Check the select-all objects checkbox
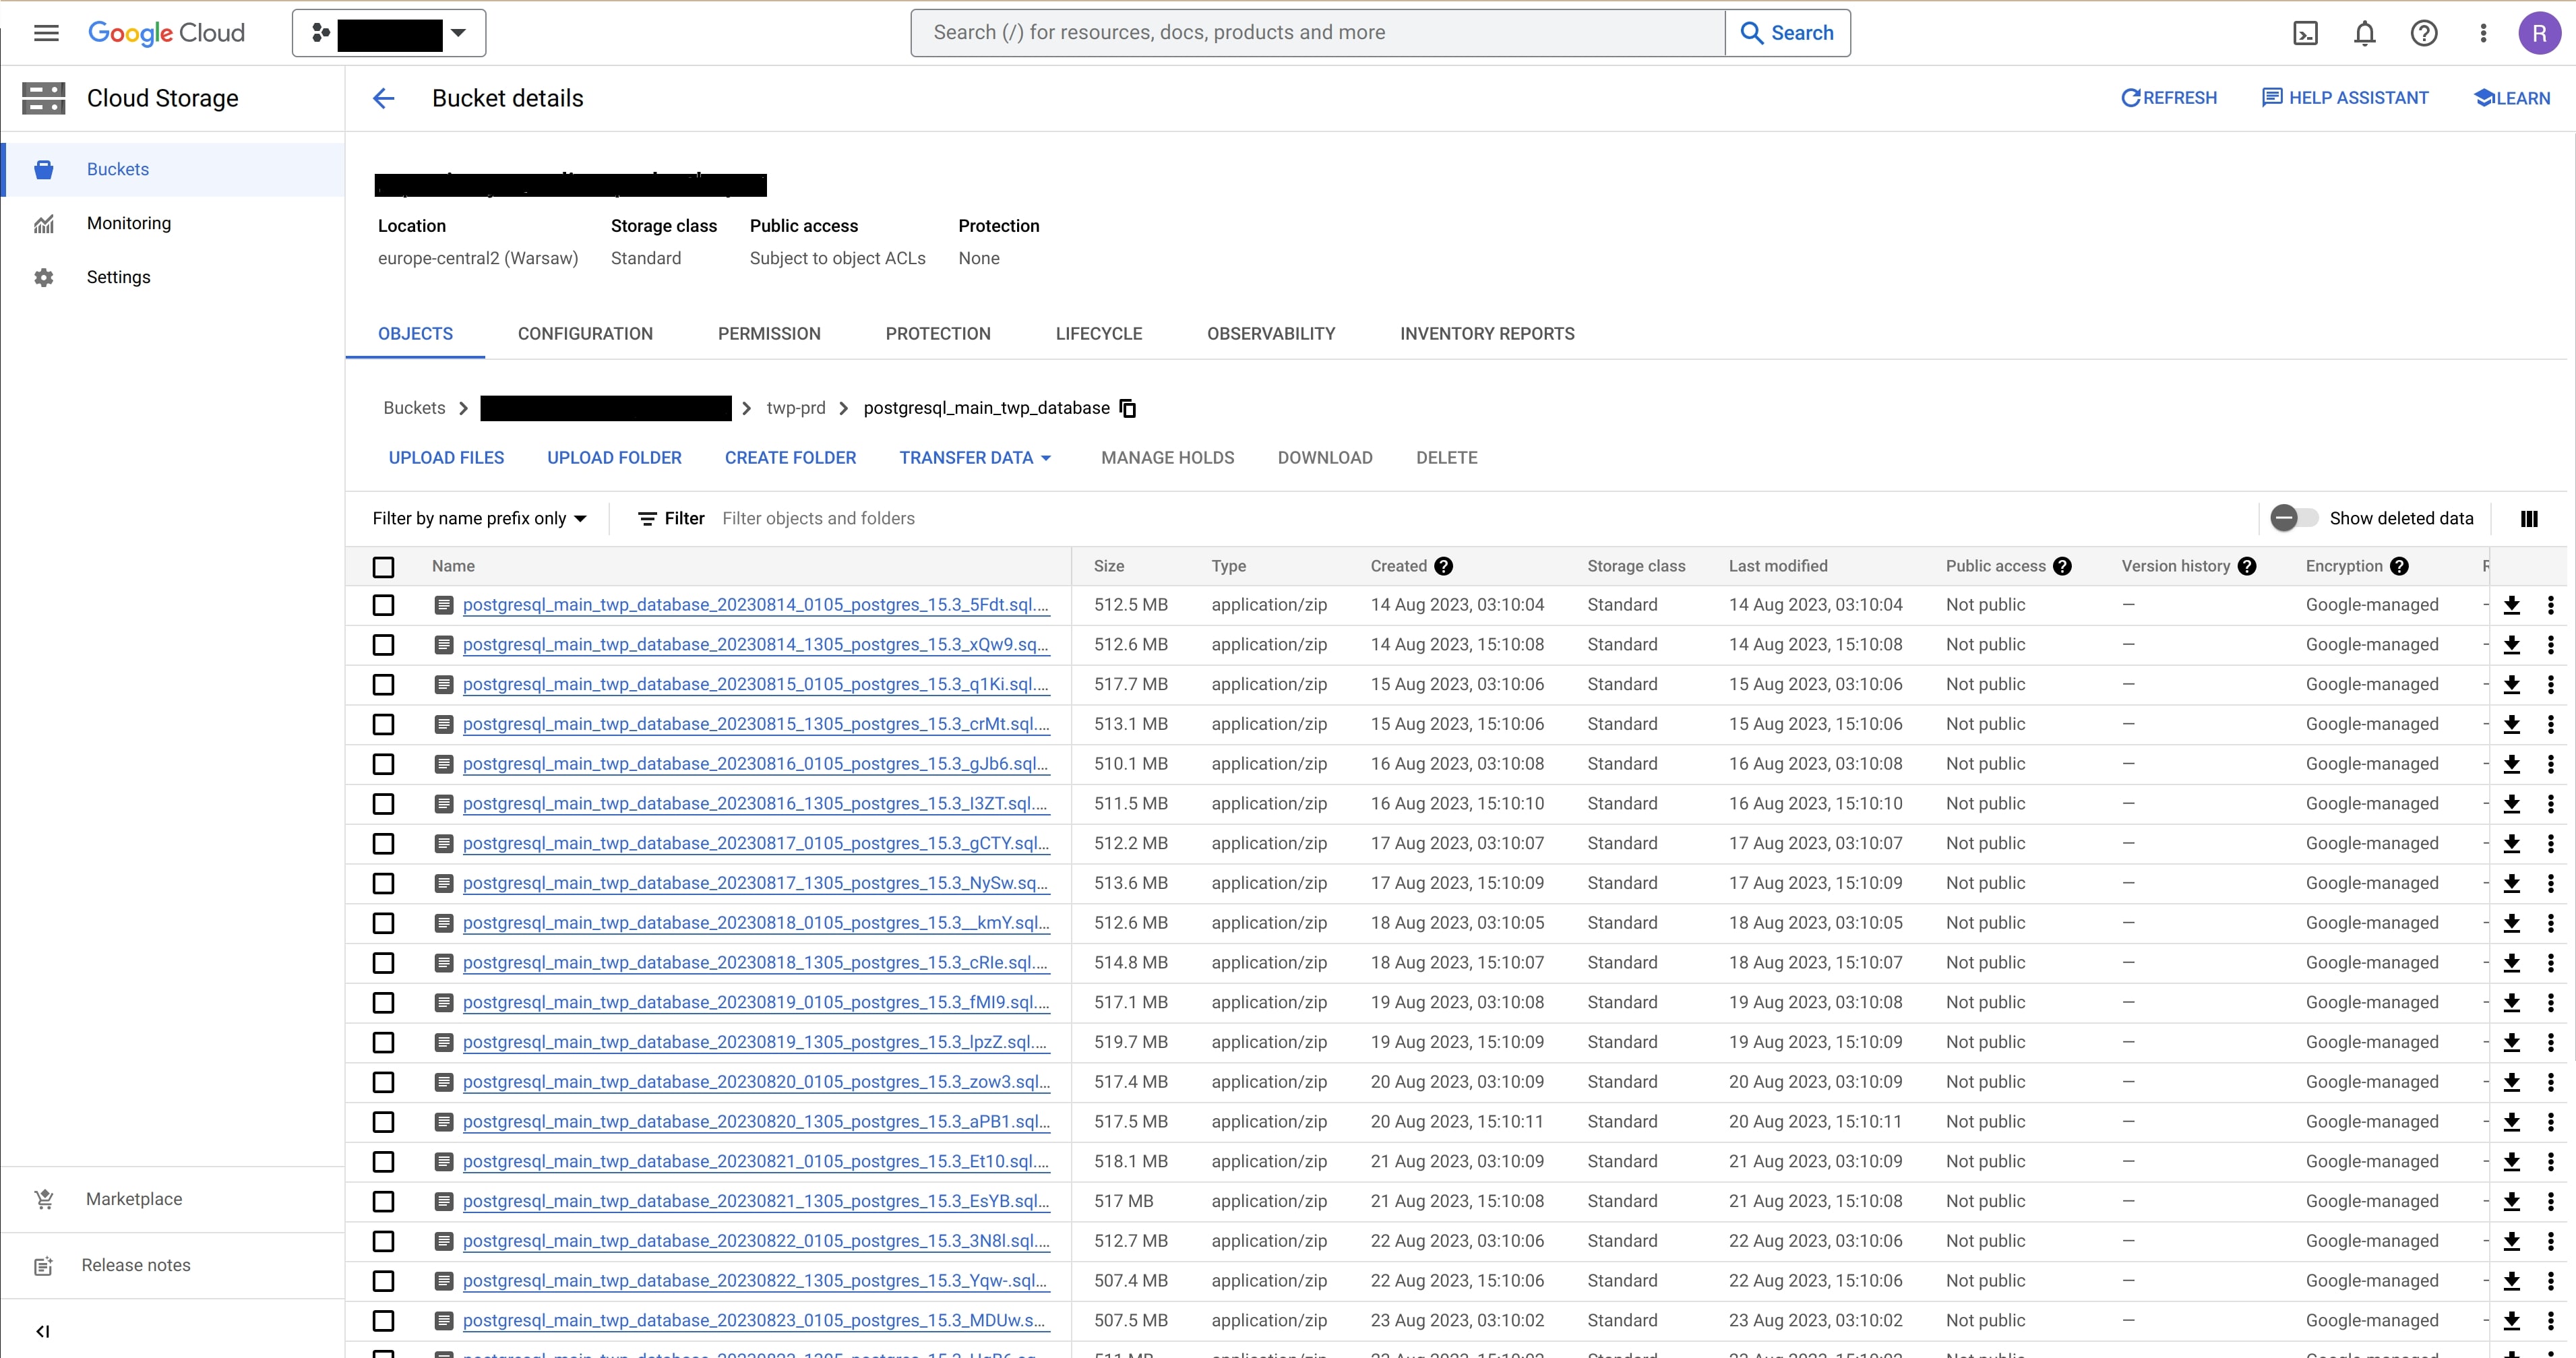 [x=383, y=567]
